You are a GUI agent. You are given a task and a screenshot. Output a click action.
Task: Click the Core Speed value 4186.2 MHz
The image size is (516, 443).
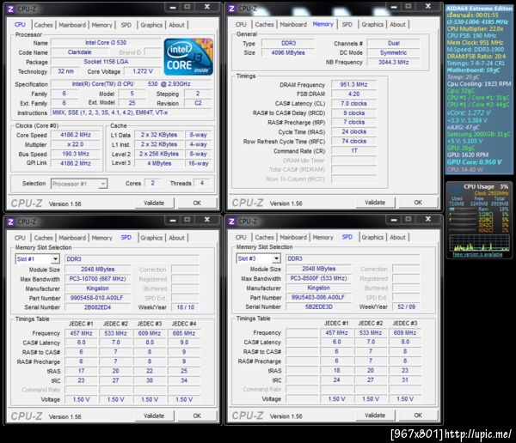76,135
